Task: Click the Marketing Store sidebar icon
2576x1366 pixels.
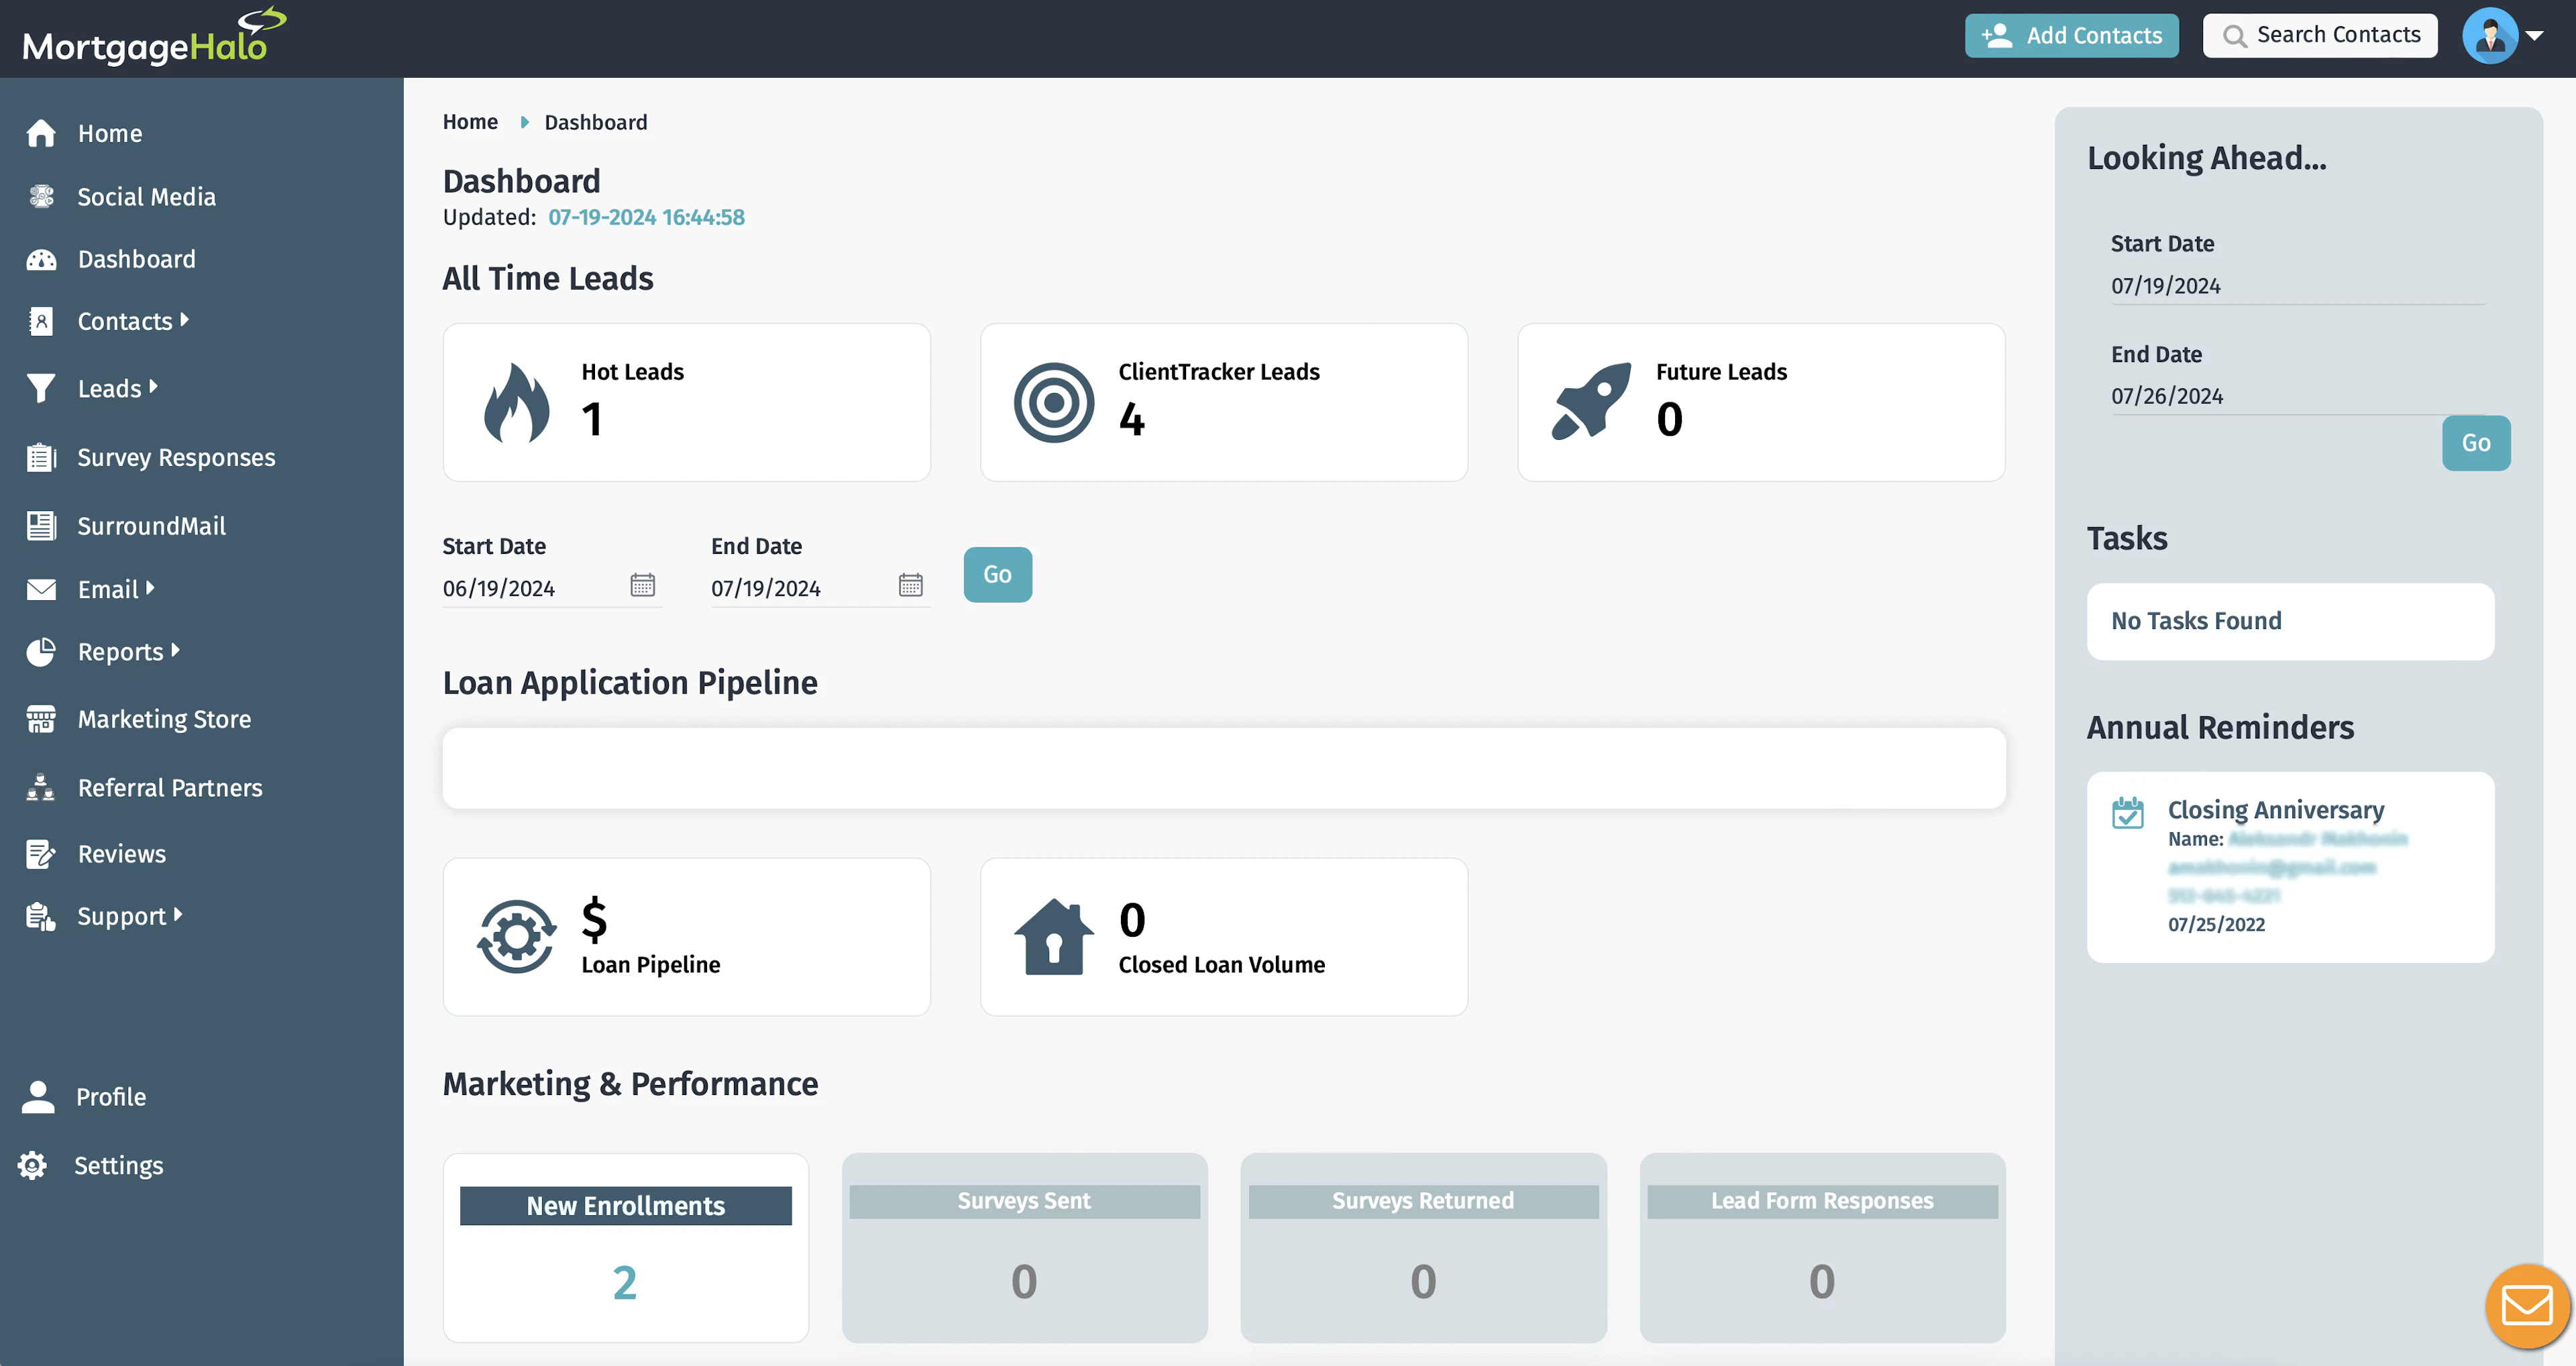Action: 41,719
